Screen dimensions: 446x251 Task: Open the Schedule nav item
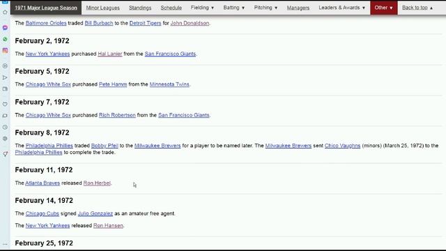[x=171, y=8]
